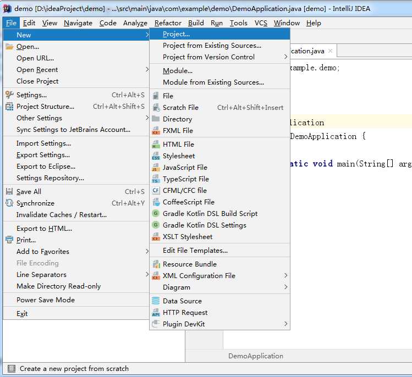The height and width of the screenshot is (377, 412).
Task: Choose Module from Existing Sources...
Action: (219, 82)
